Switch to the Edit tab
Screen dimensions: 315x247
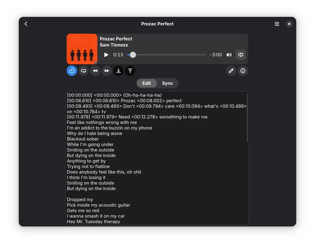click(x=147, y=83)
